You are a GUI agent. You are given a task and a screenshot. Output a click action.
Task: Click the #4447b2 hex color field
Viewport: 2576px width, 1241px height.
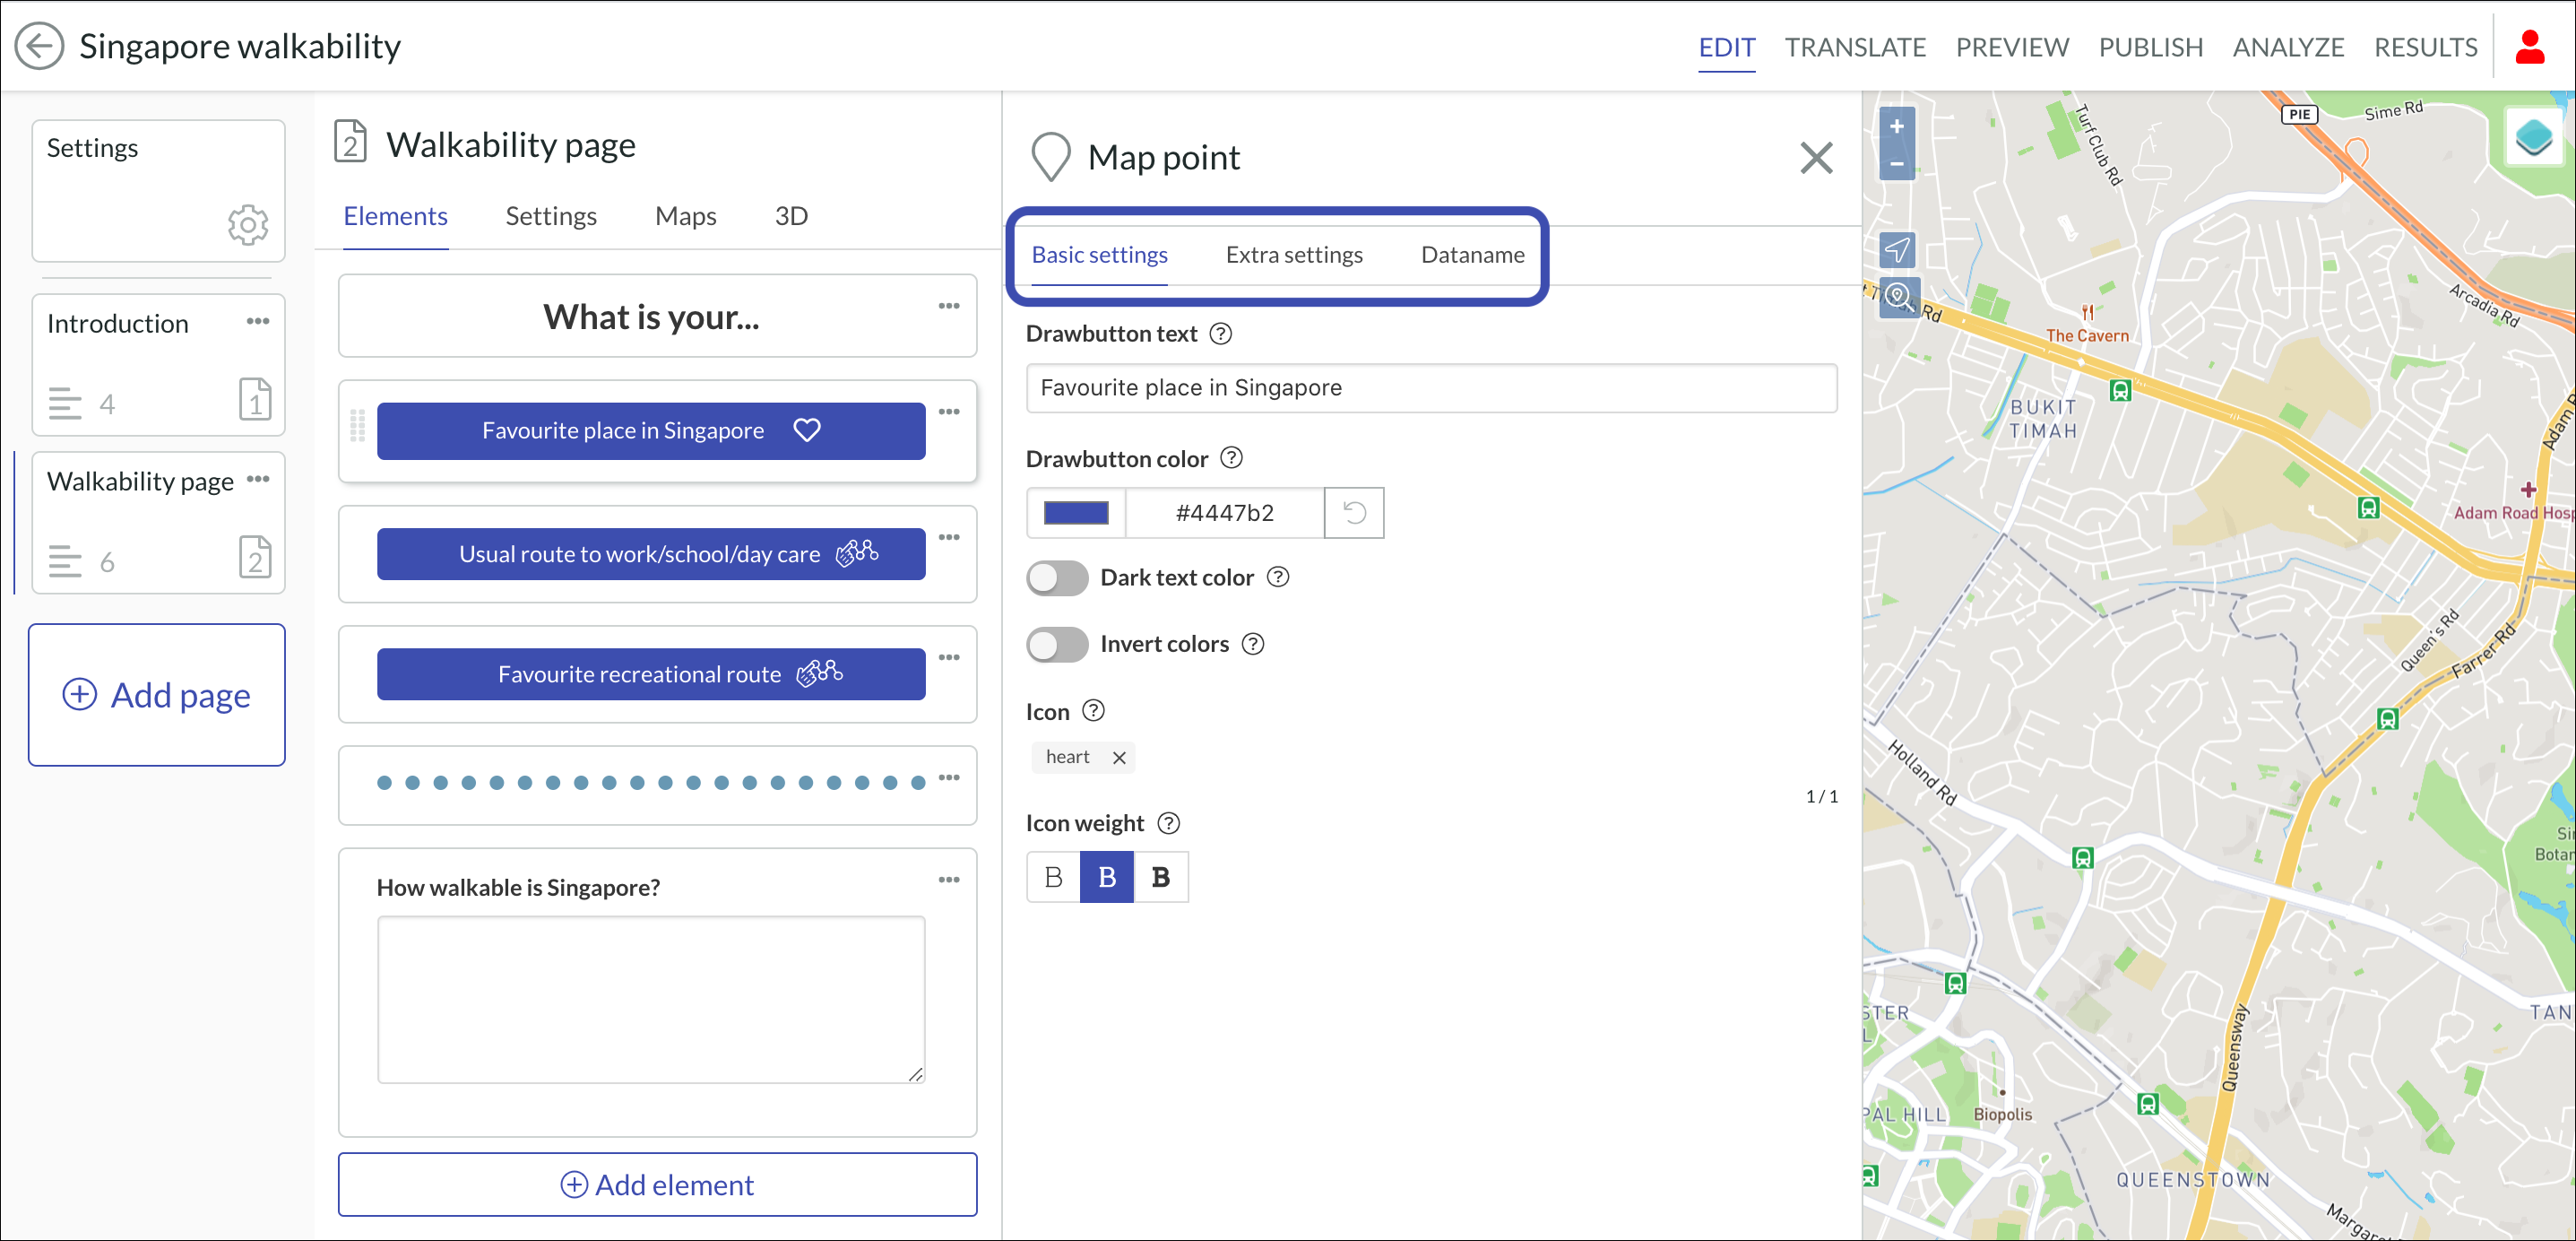pyautogui.click(x=1225, y=514)
